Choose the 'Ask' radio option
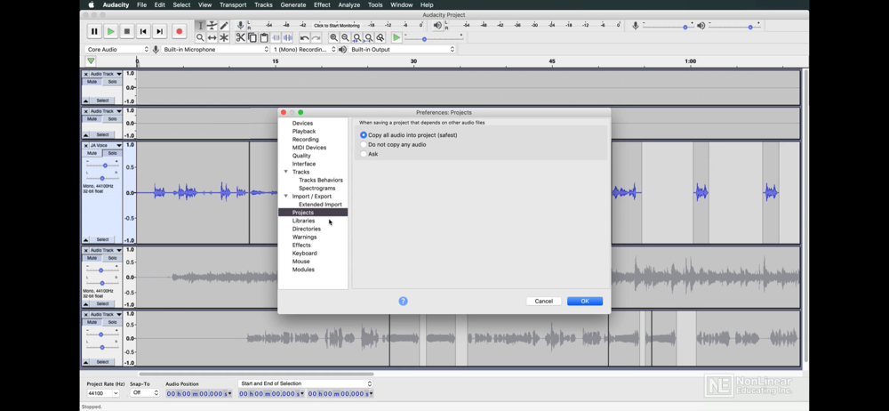 coord(364,154)
